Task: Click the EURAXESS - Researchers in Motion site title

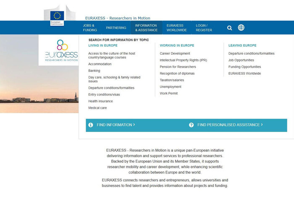Action: (x=118, y=18)
